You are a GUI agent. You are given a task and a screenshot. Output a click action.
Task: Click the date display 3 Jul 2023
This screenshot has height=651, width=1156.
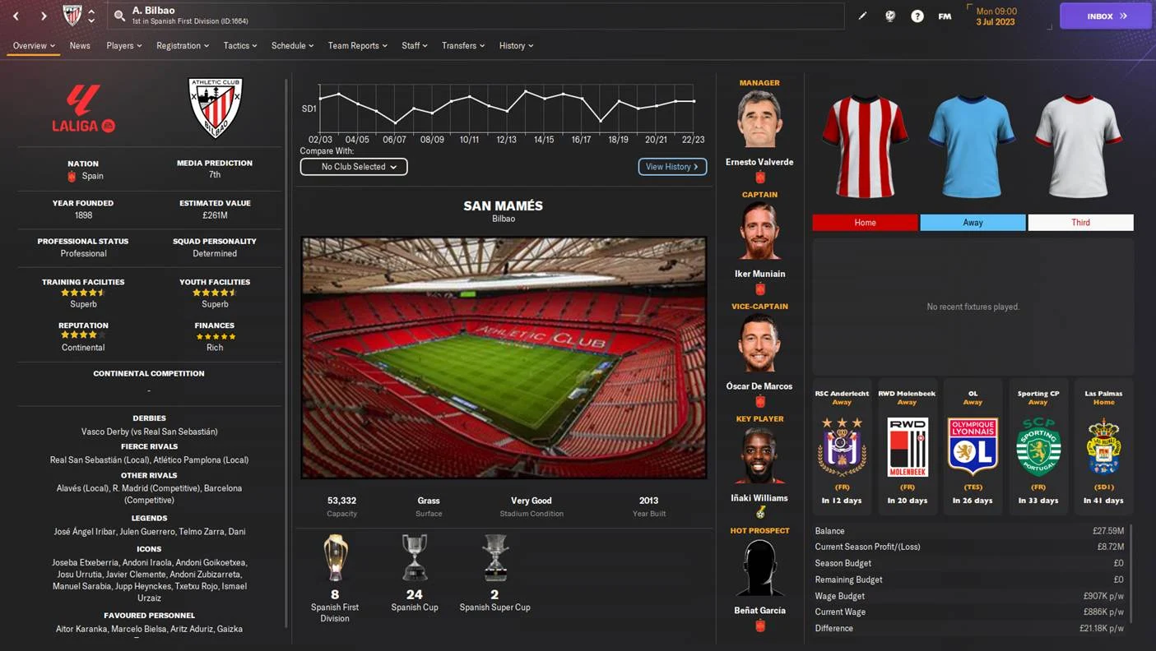coord(996,22)
